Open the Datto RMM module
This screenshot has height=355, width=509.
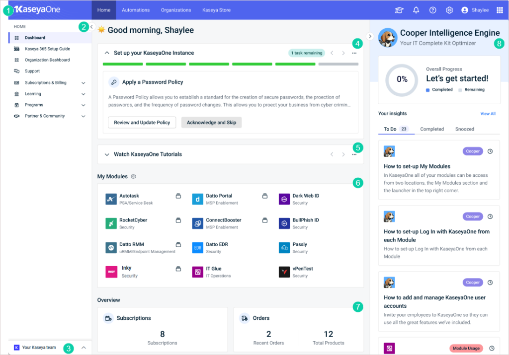coord(140,248)
